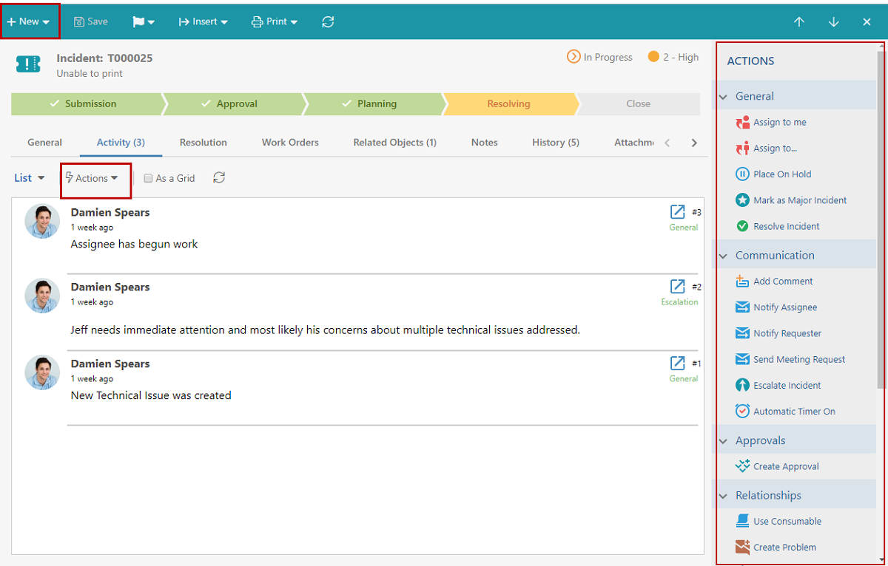Turn on the Automatic Timer

tap(743, 411)
